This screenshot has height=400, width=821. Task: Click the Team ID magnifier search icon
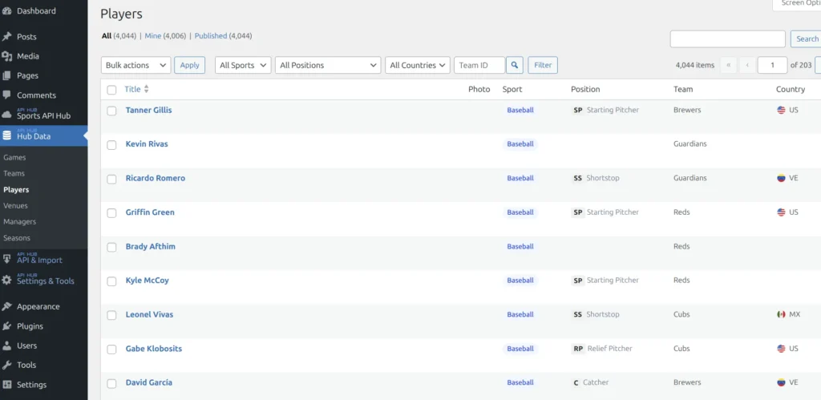(515, 65)
